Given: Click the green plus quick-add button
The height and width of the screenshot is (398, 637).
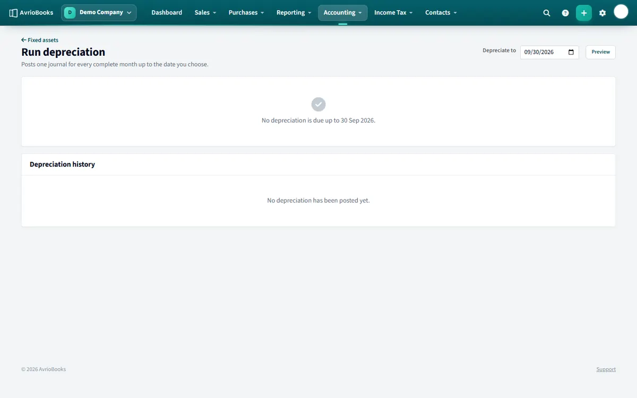Looking at the screenshot, I should click(584, 13).
